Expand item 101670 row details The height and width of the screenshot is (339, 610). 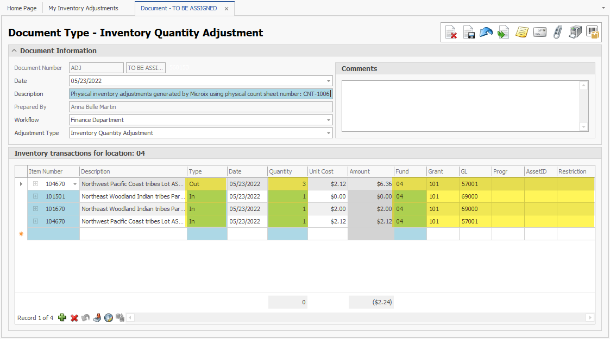(35, 209)
